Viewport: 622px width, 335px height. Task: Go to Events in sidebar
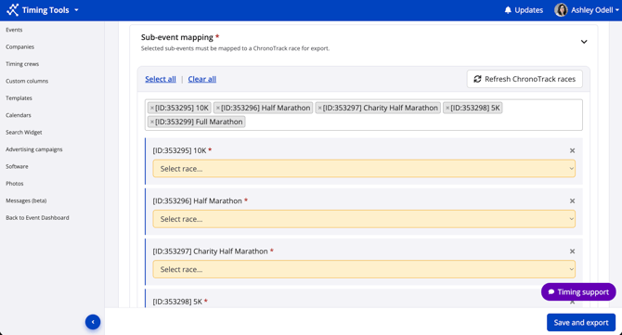[14, 30]
